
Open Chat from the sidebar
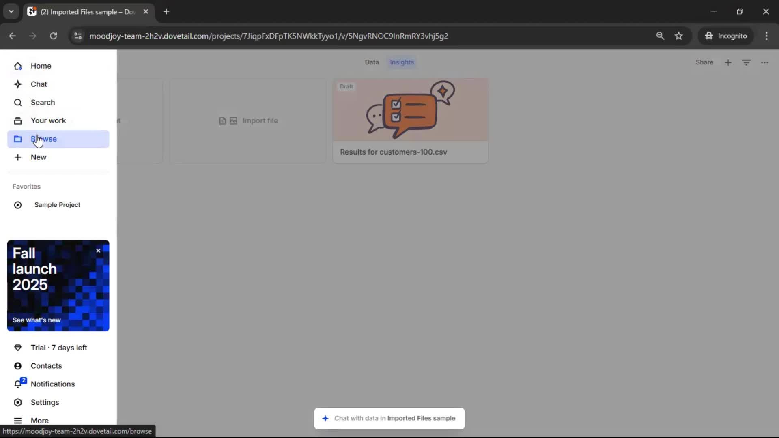click(39, 84)
